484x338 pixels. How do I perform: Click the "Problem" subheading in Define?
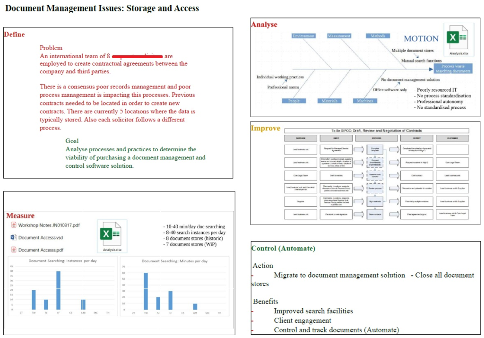pos(51,48)
